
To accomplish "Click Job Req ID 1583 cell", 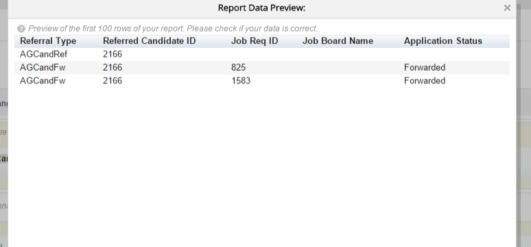I will [x=241, y=81].
